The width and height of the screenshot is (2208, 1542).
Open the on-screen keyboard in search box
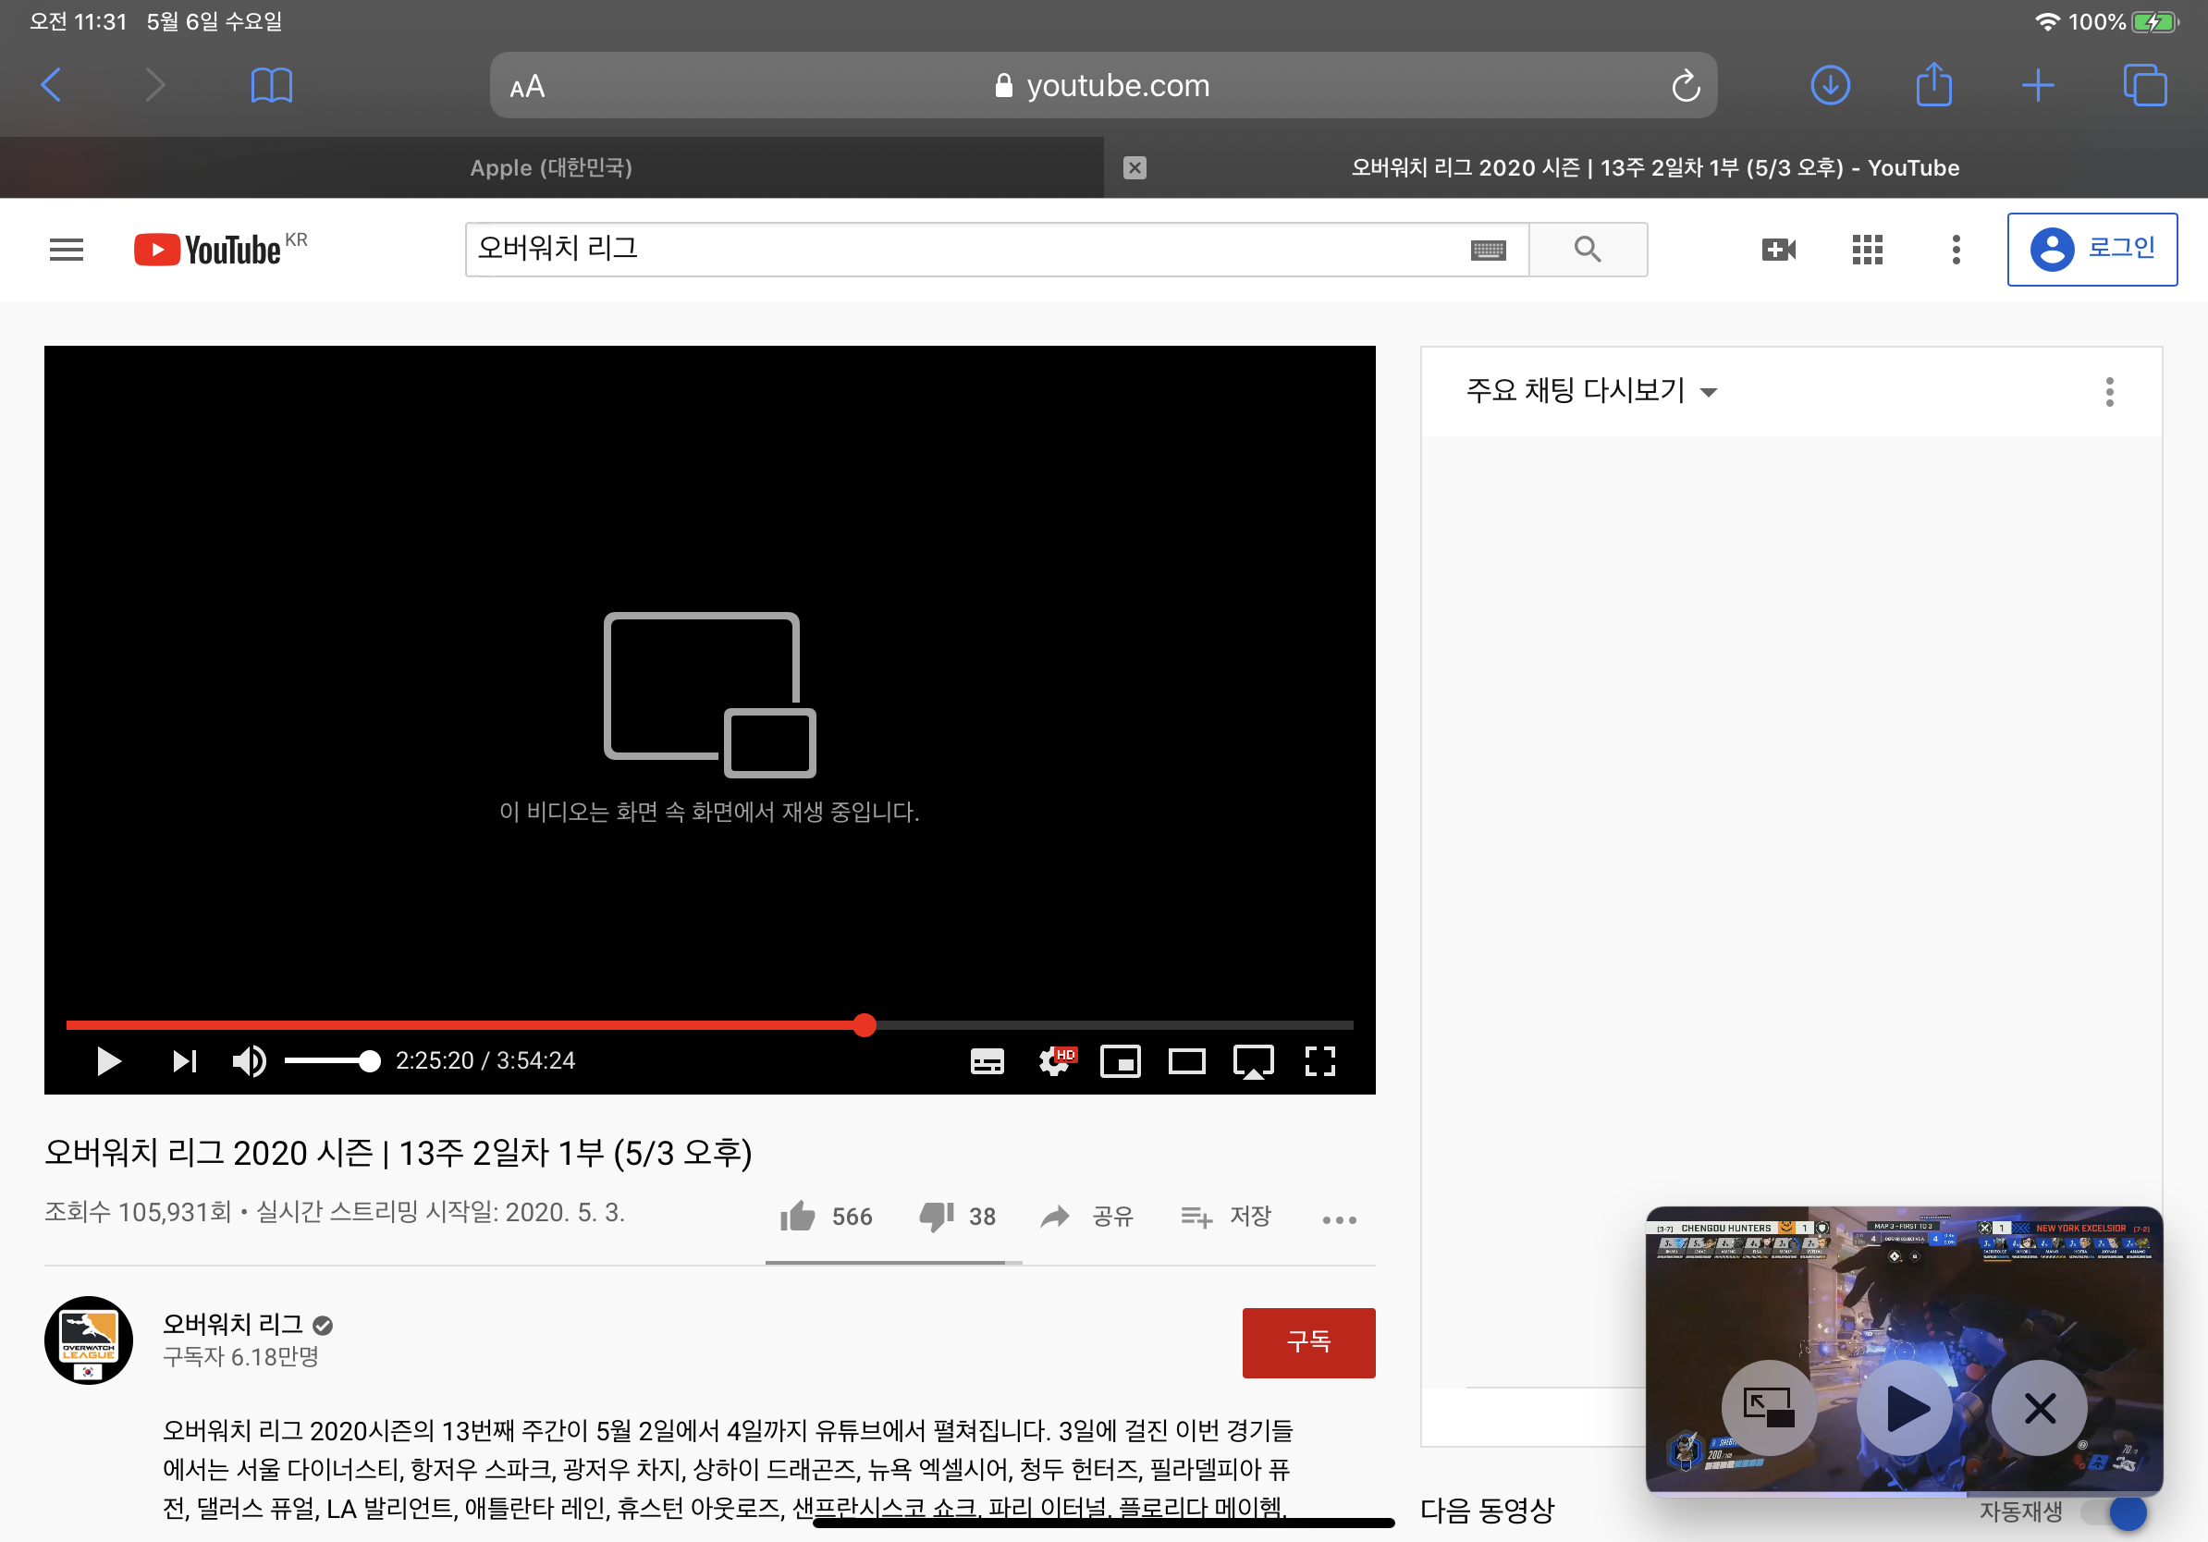(1488, 250)
